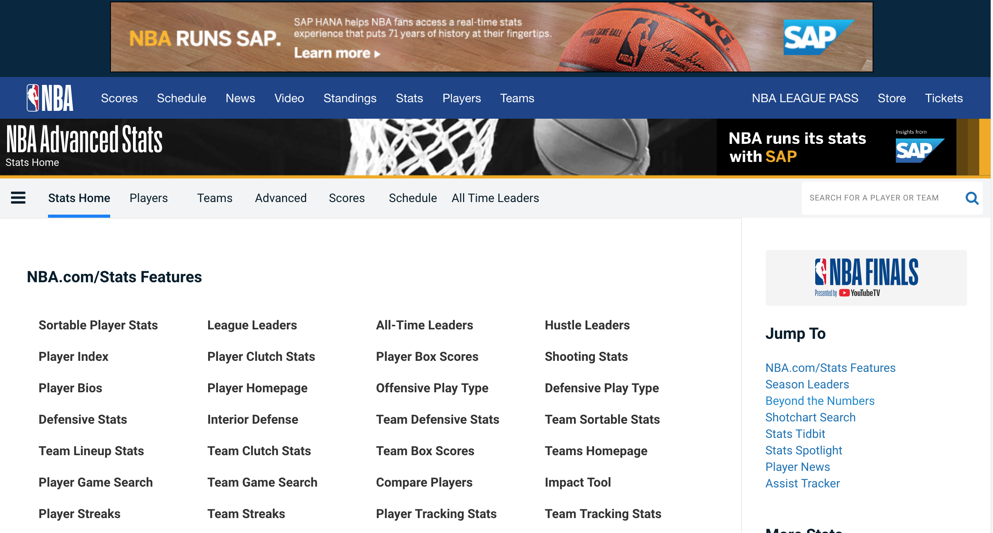
Task: Click the search magnifier icon
Action: click(x=972, y=198)
